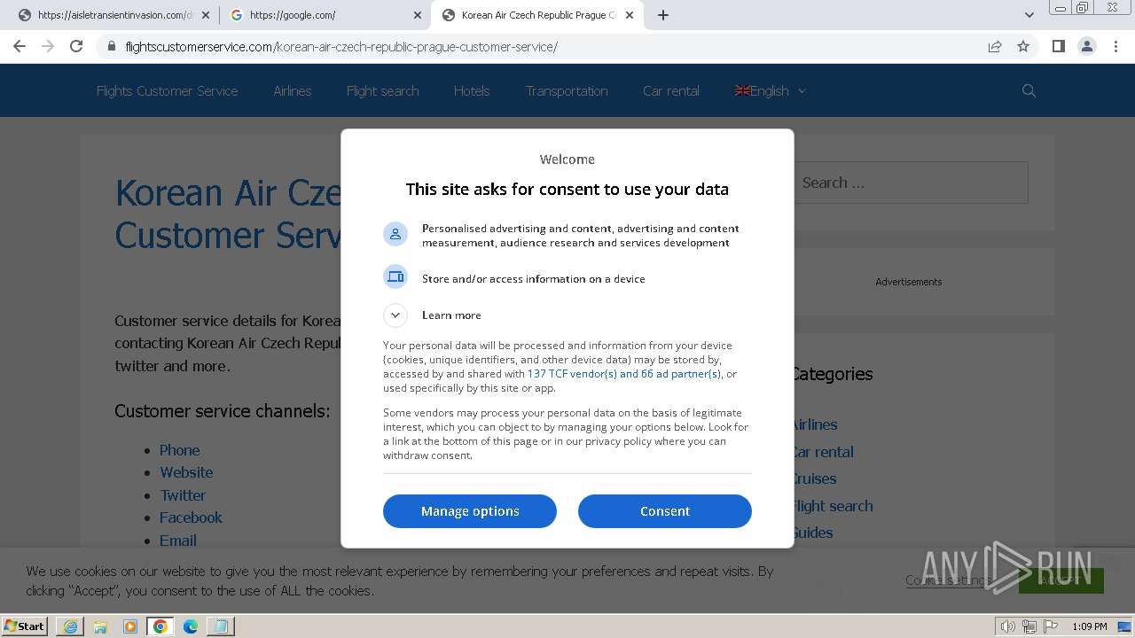
Task: Open the Car rental menu item
Action: click(671, 90)
